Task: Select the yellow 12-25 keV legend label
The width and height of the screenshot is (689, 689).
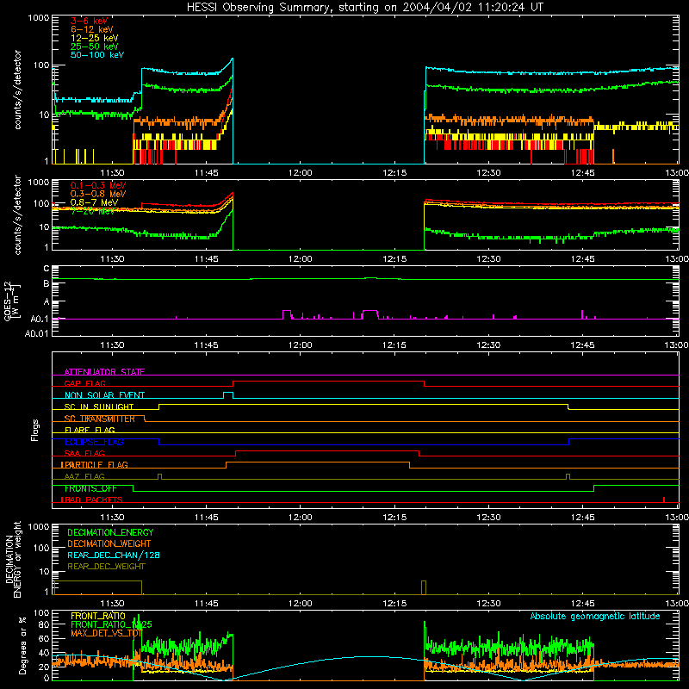Action: [x=95, y=38]
